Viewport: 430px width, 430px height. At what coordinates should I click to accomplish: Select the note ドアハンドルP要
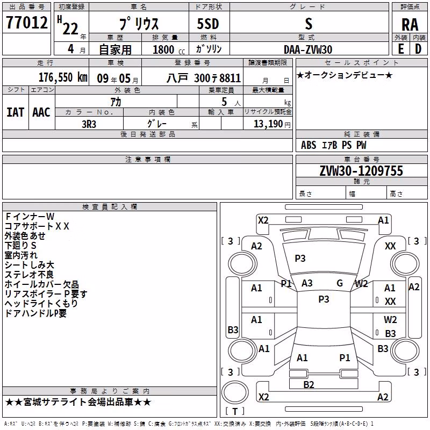point(35,313)
